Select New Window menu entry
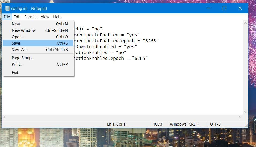 pos(38,30)
